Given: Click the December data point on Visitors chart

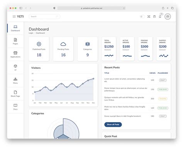Looking at the screenshot, I should [93, 78].
